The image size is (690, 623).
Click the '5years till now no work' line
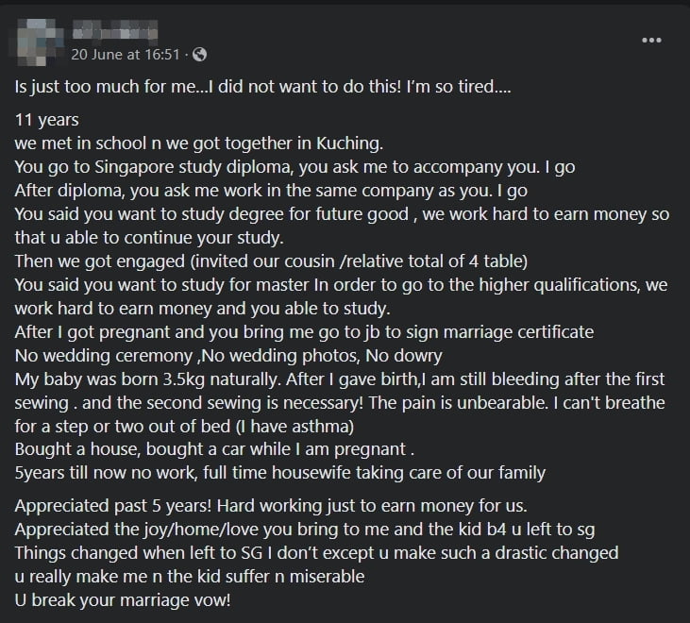(280, 473)
